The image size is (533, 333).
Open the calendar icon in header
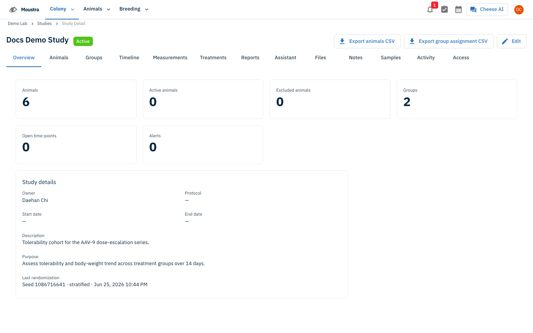pos(458,9)
